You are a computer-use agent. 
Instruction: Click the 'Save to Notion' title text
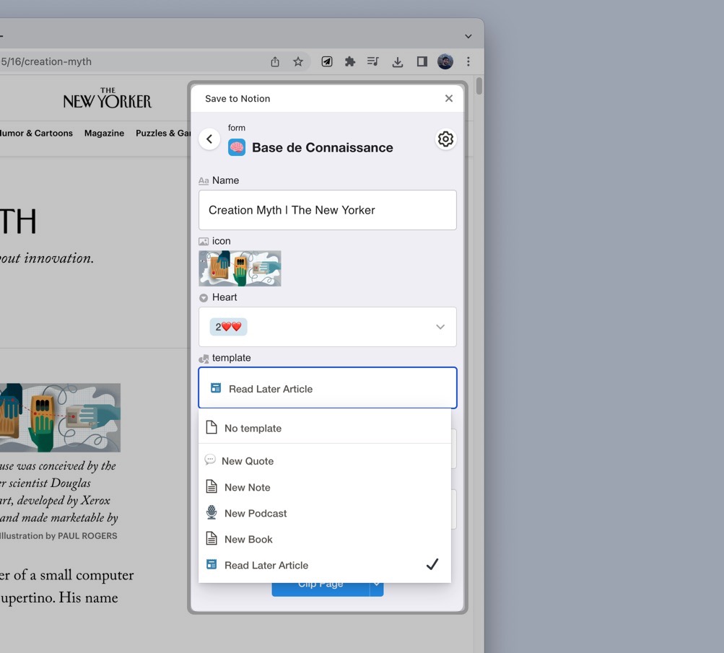click(x=237, y=98)
